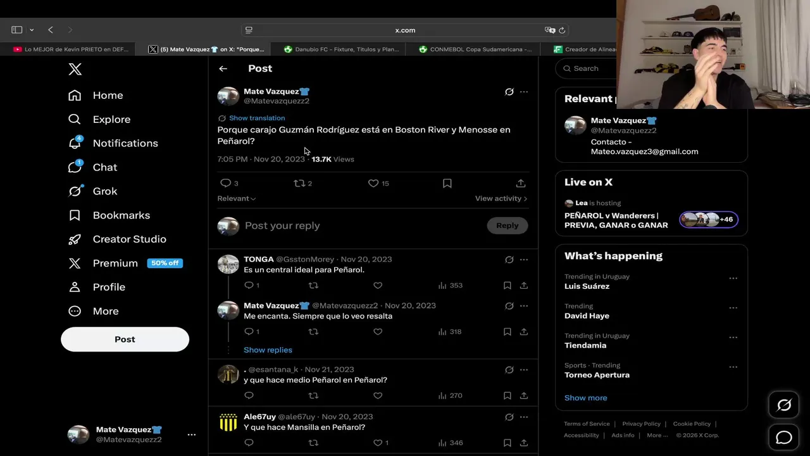The height and width of the screenshot is (456, 810).
Task: Toggle Safari sidebar button
Action: (17, 30)
